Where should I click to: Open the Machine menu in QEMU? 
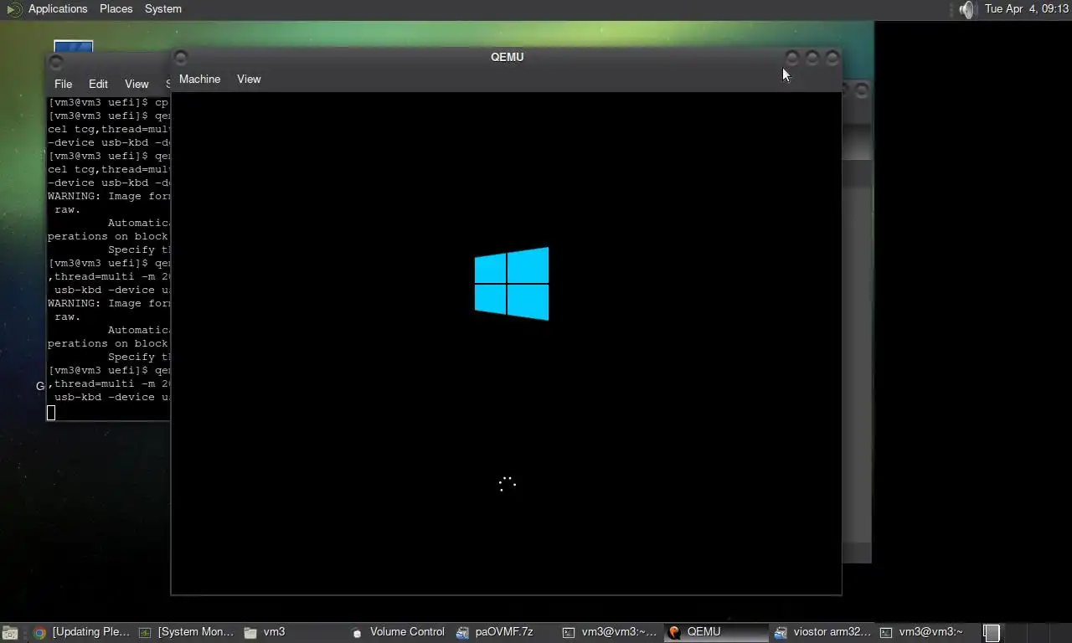pyautogui.click(x=199, y=79)
